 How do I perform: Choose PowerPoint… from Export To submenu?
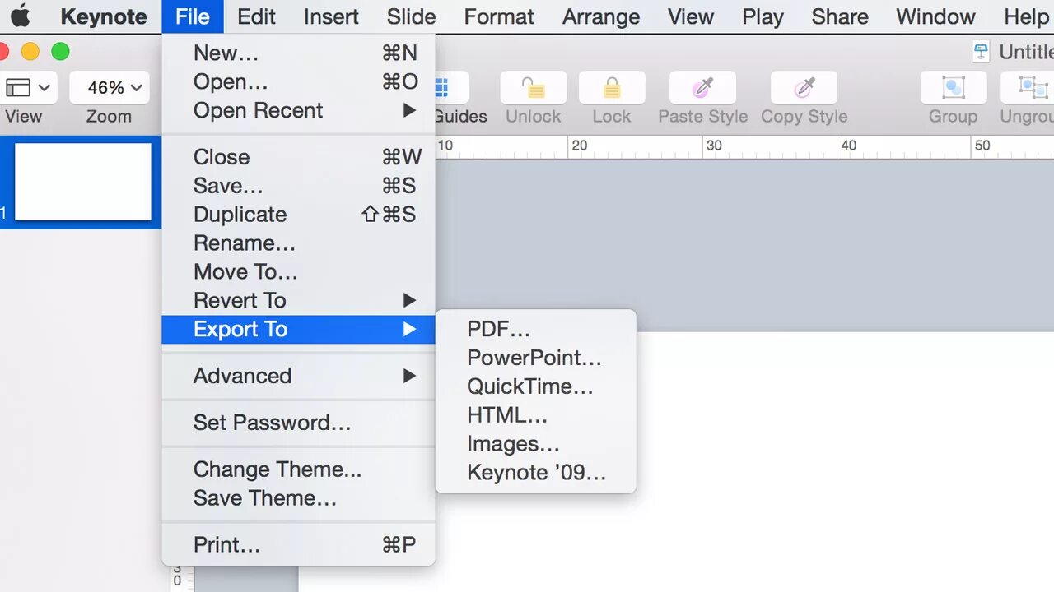coord(535,358)
